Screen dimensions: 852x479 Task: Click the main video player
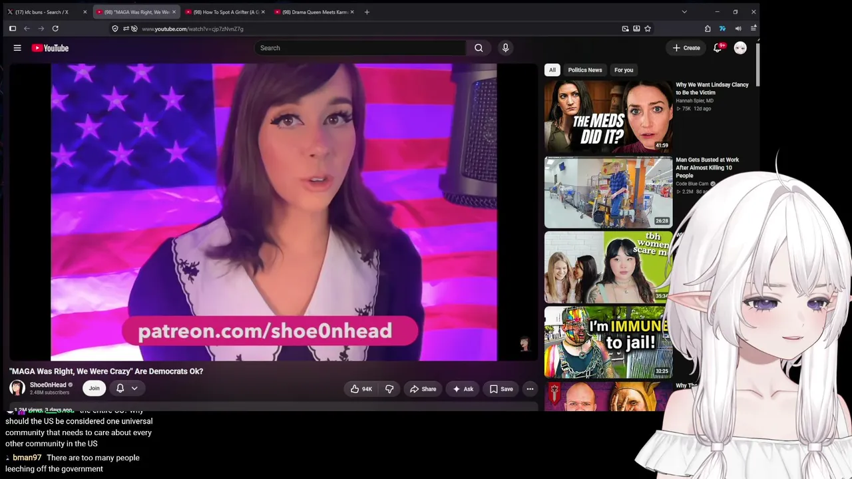point(274,212)
